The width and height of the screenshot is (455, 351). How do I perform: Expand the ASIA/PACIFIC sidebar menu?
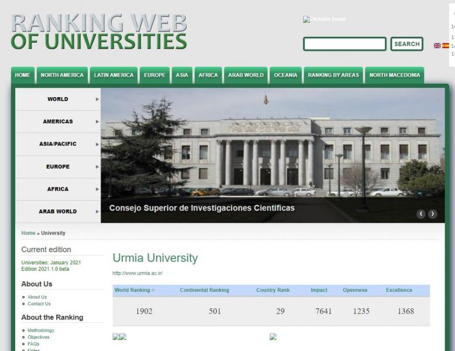click(58, 144)
